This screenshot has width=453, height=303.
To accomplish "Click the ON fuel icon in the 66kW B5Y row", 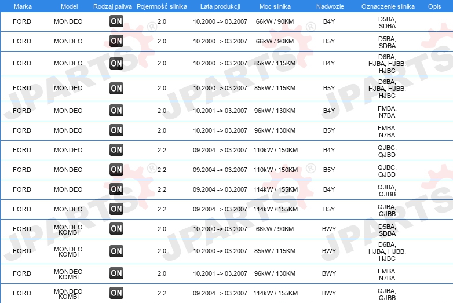I will (x=116, y=41).
